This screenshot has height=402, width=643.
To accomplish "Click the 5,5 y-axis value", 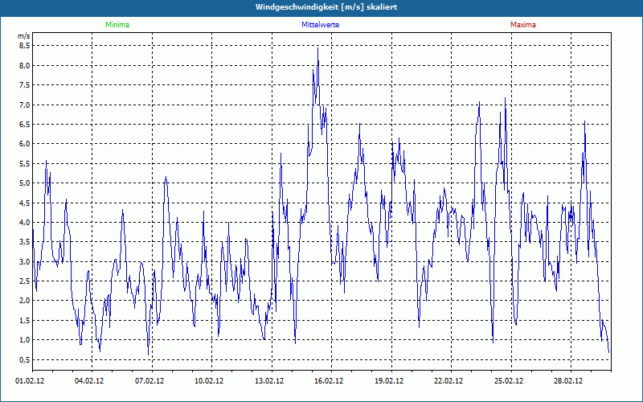I will [x=25, y=163].
